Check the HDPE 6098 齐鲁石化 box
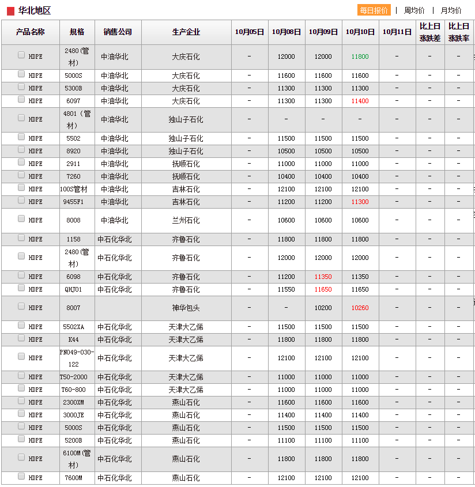475x487 pixels. [x=21, y=275]
